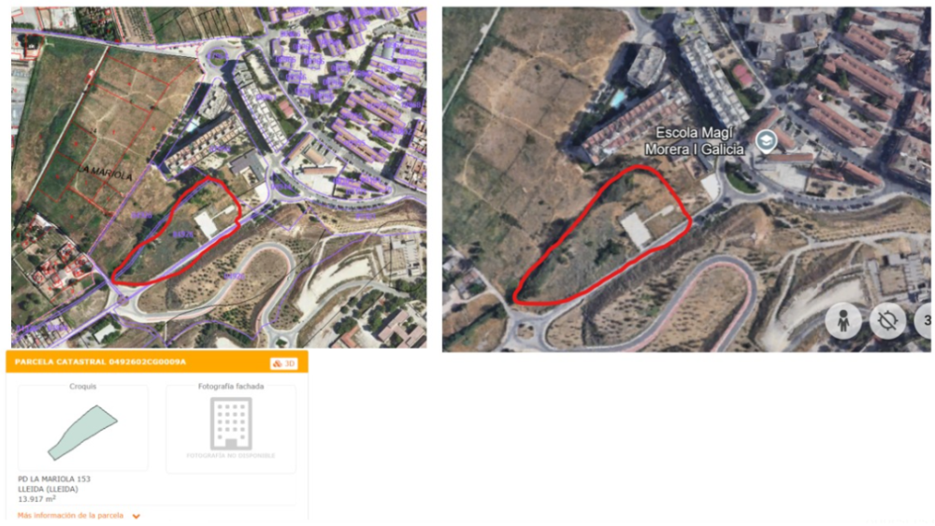This screenshot has width=935, height=526.
Task: Click the swimming pool on the satellite image
Action: tap(618, 97)
